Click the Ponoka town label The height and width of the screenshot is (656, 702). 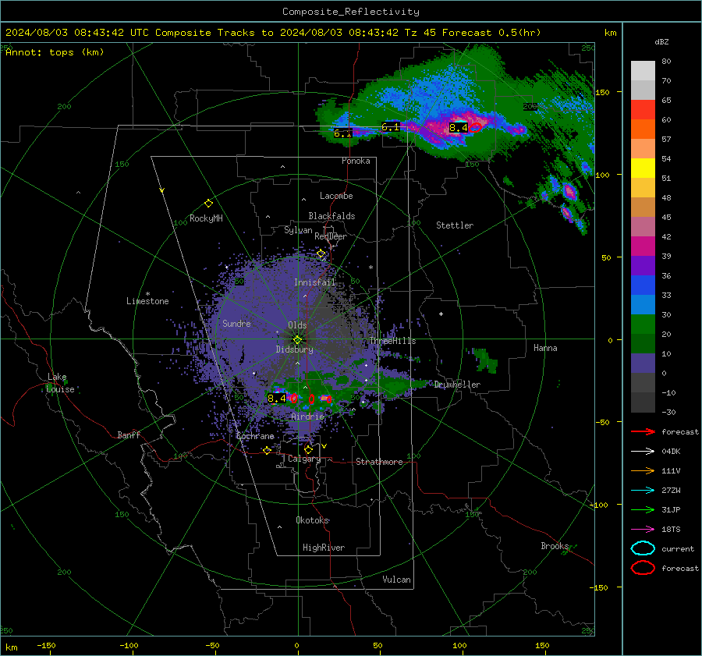pos(356,161)
